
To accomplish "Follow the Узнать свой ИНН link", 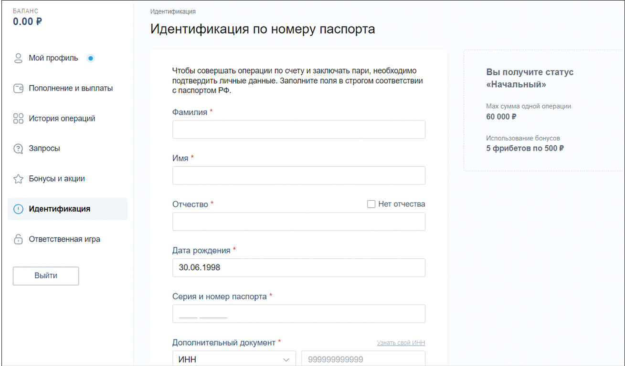I will [401, 343].
